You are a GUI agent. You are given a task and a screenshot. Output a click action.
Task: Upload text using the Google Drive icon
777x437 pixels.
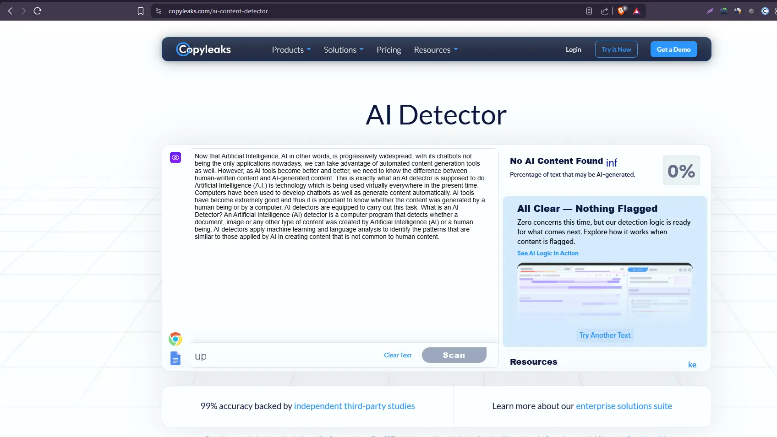coord(175,339)
